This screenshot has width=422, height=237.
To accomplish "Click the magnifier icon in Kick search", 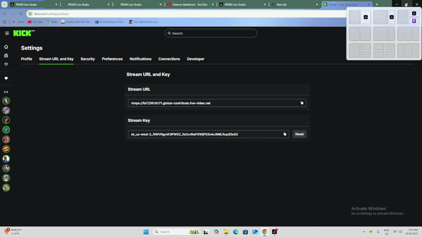I will [169, 33].
